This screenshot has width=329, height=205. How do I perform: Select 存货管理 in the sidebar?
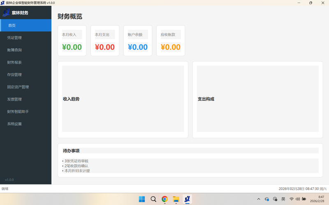point(14,75)
